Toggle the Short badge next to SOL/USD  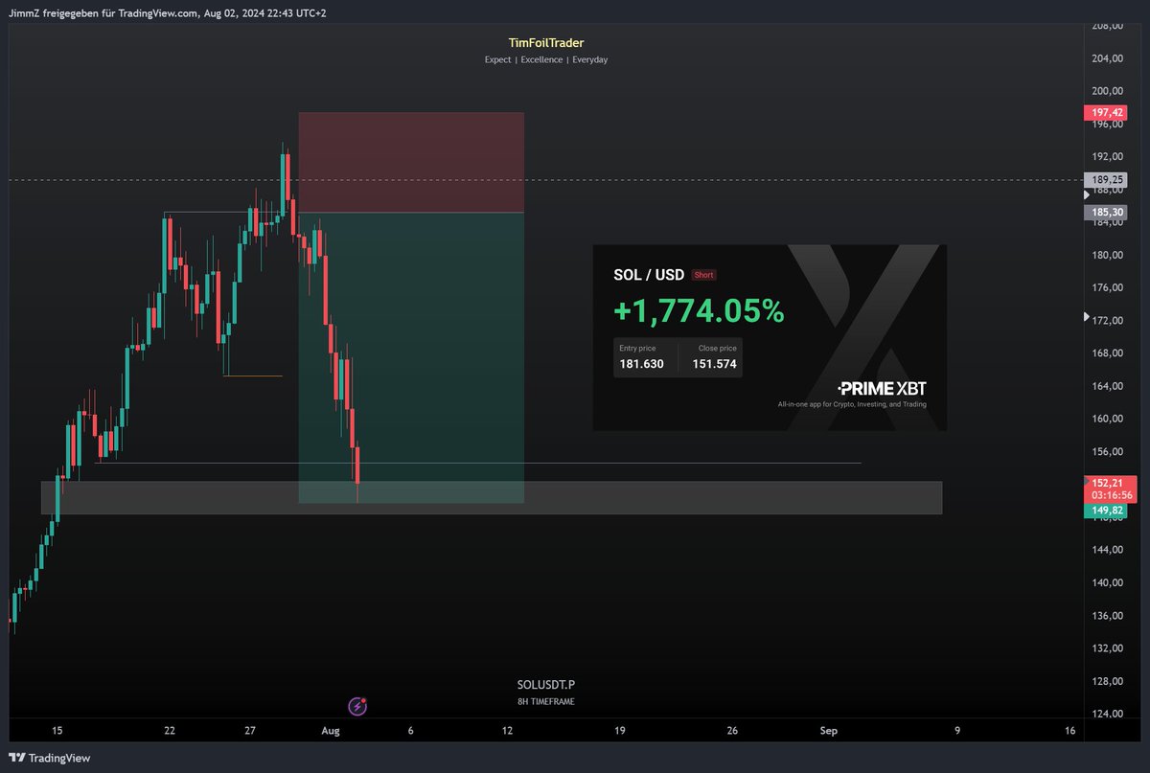703,275
